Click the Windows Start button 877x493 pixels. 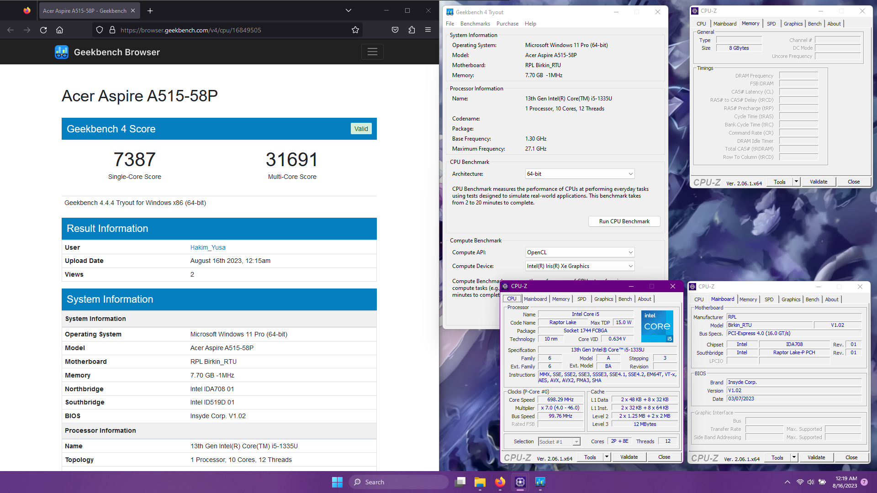[337, 482]
